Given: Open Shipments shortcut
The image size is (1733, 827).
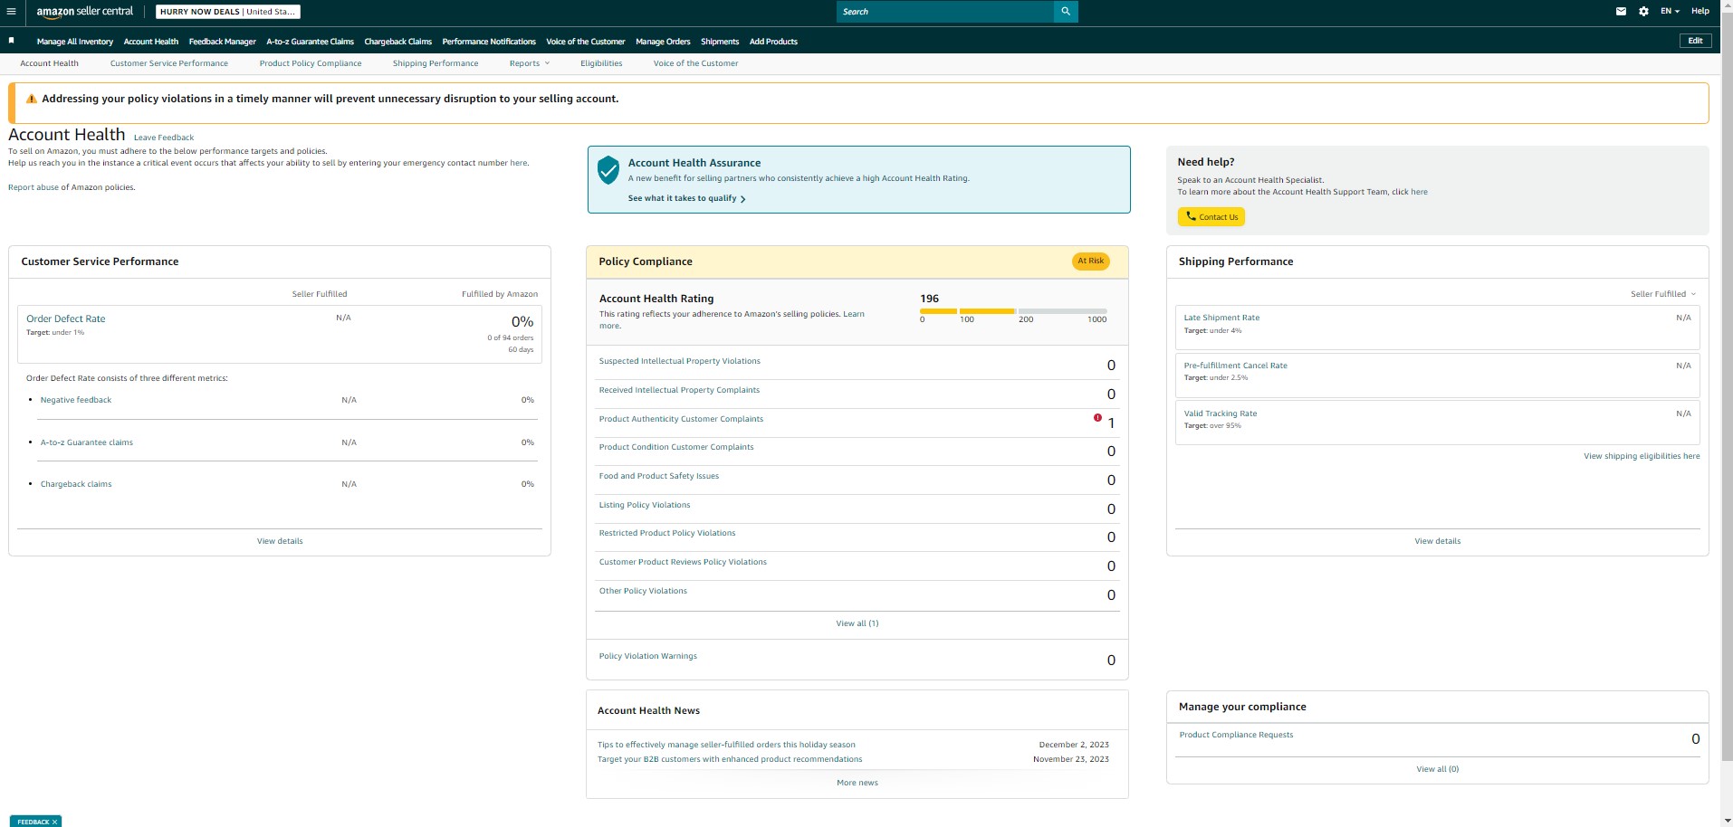Looking at the screenshot, I should pos(720,42).
